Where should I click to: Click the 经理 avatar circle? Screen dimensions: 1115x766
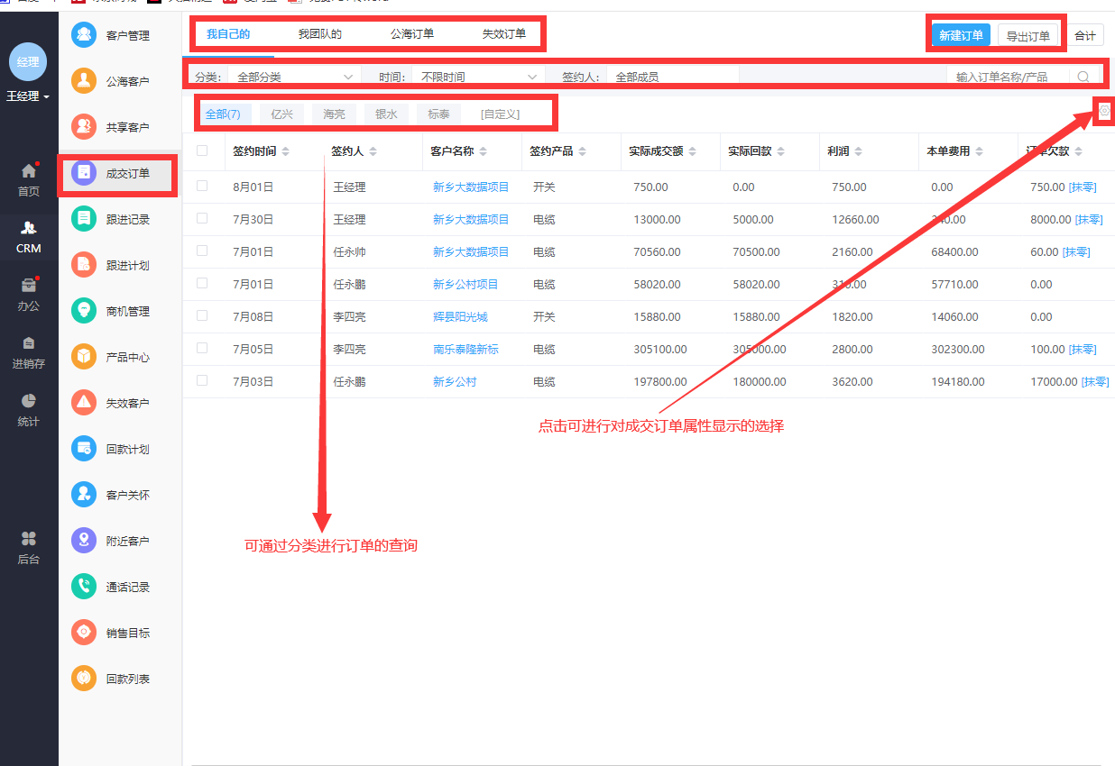(x=28, y=61)
